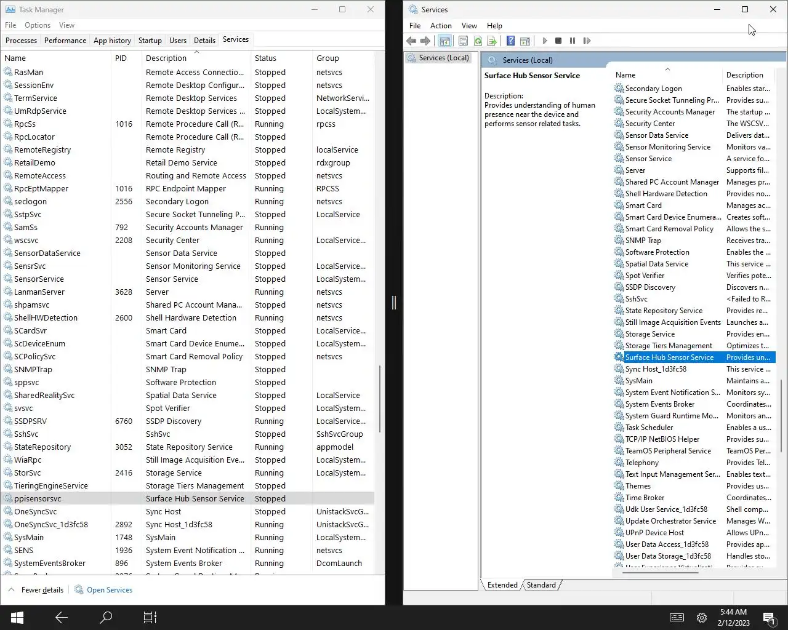This screenshot has width=788, height=630.
Task: Switch to the Performance tab
Action: [65, 41]
